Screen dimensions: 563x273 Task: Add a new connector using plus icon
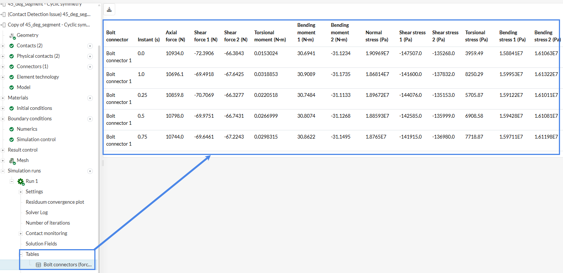coord(90,67)
